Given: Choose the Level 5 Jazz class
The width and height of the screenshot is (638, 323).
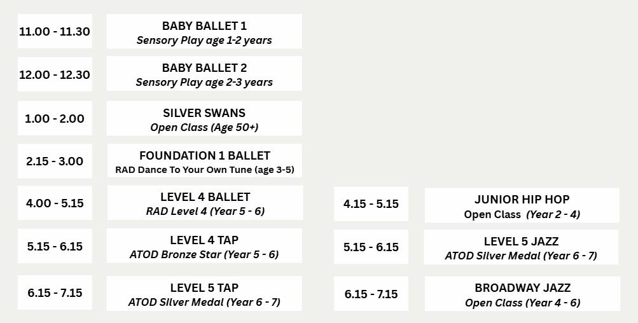Looking at the screenshot, I should click(521, 248).
